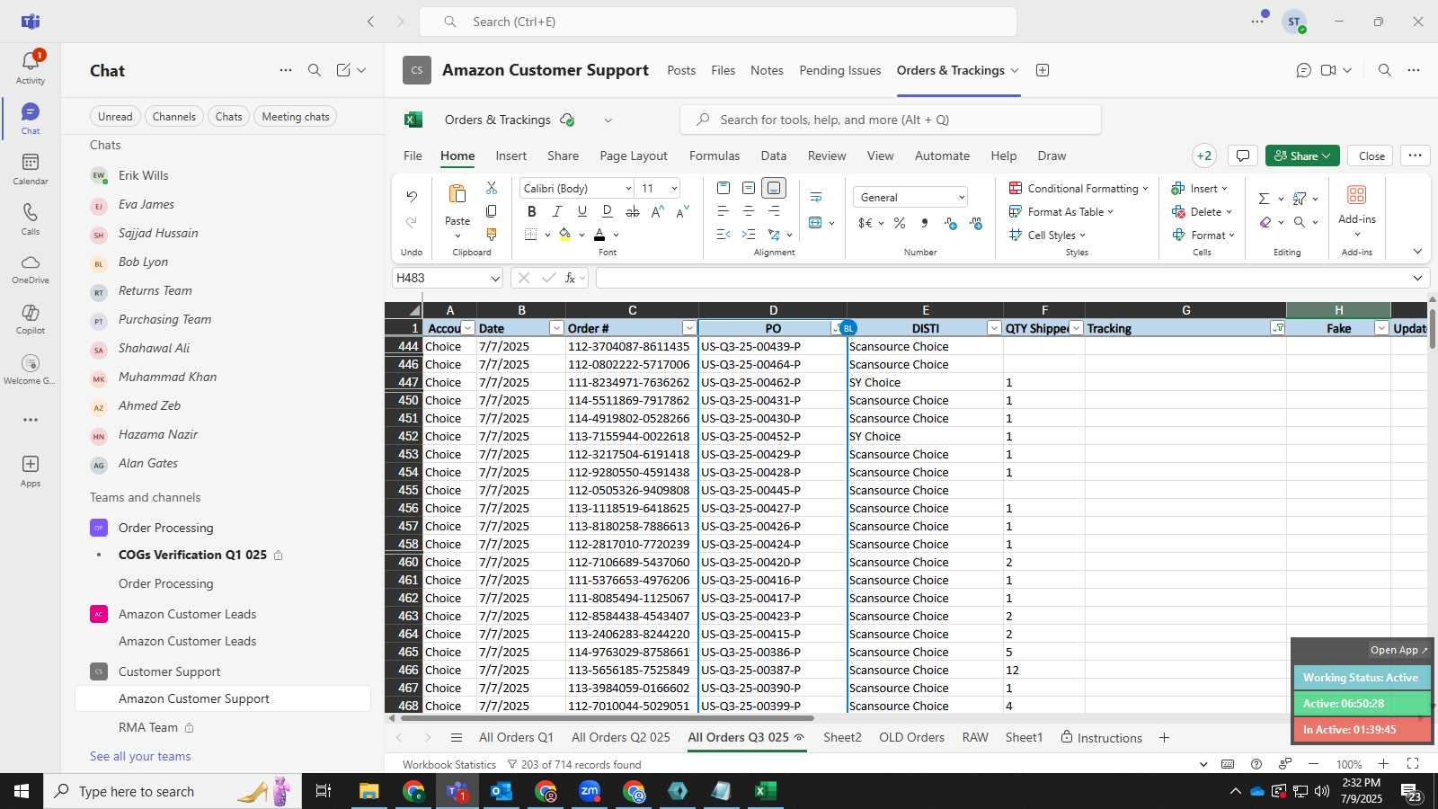
Task: Open the Calibri (Body) font name dropdown
Action: tap(628, 188)
